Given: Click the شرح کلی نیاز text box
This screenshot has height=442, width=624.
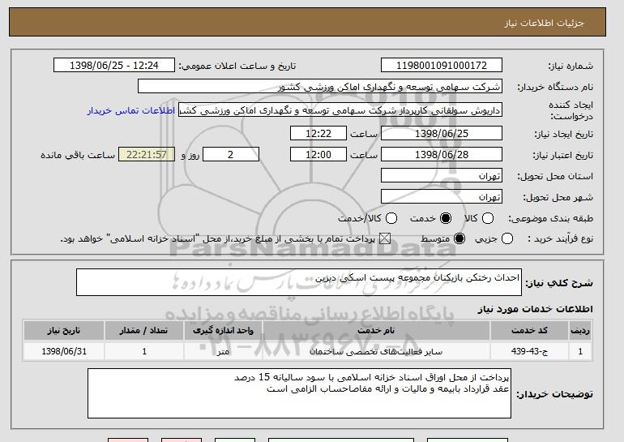Looking at the screenshot, I should click(x=299, y=282).
